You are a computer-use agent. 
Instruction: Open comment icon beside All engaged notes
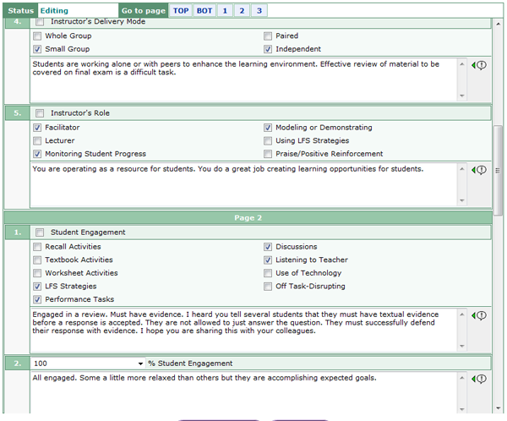479,379
